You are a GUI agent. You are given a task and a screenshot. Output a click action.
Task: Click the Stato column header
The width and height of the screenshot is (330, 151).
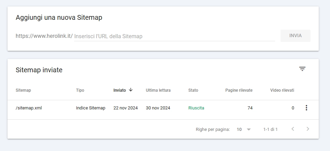(193, 90)
